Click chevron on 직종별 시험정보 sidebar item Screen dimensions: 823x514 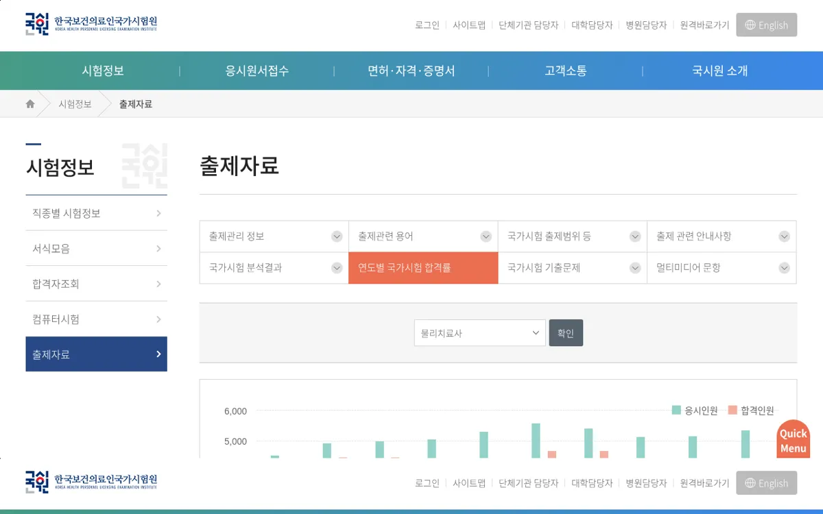(158, 213)
